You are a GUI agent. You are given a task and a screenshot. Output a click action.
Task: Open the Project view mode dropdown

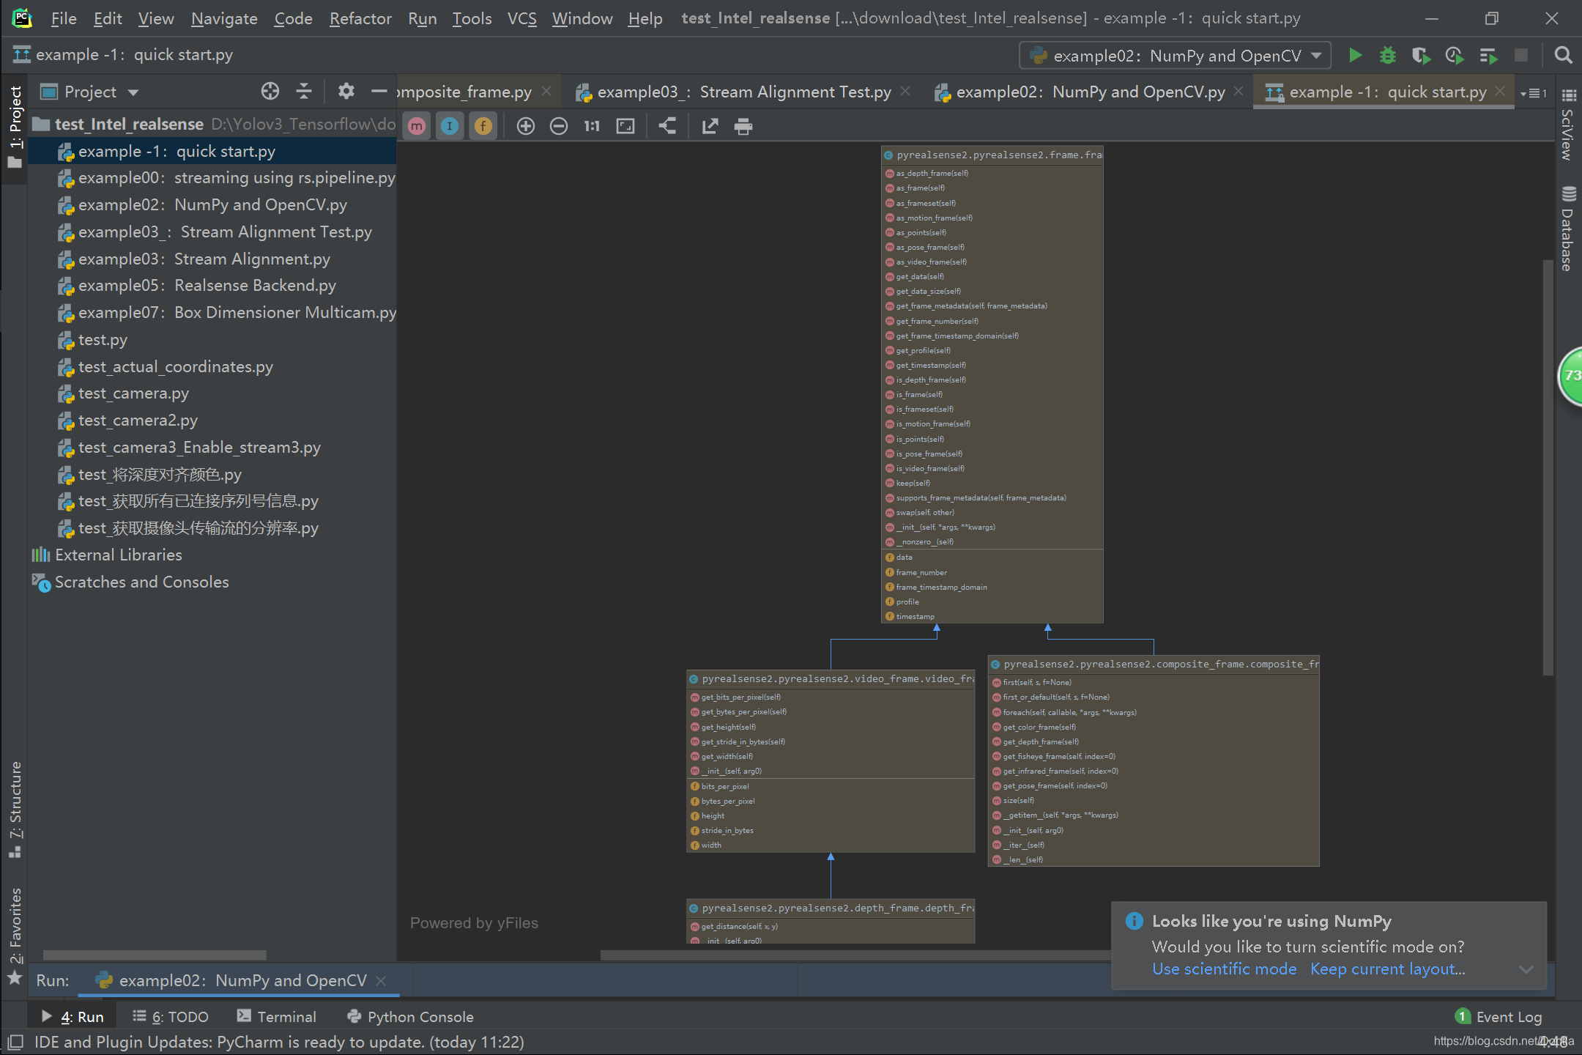134,91
